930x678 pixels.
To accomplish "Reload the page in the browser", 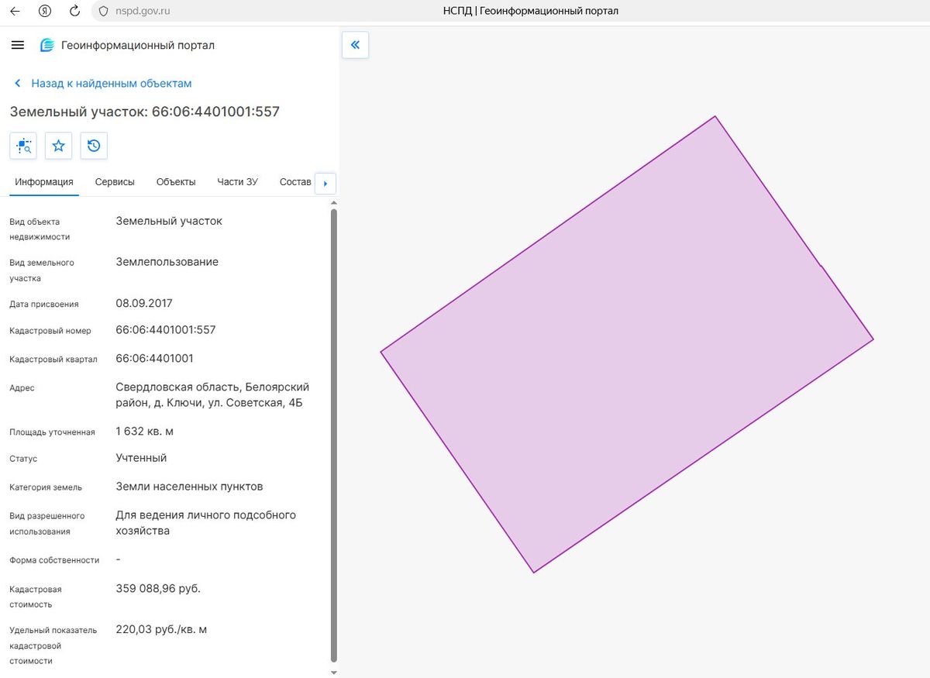I will (74, 11).
